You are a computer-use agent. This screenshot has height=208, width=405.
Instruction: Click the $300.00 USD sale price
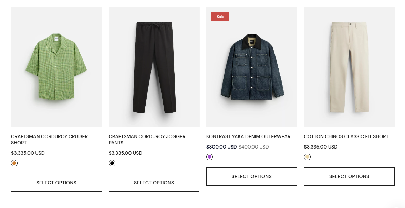221,147
